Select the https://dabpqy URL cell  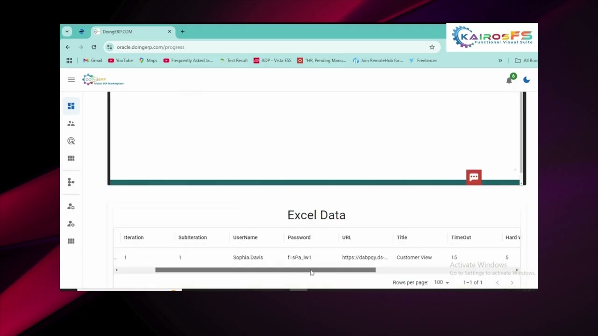[x=365, y=258]
